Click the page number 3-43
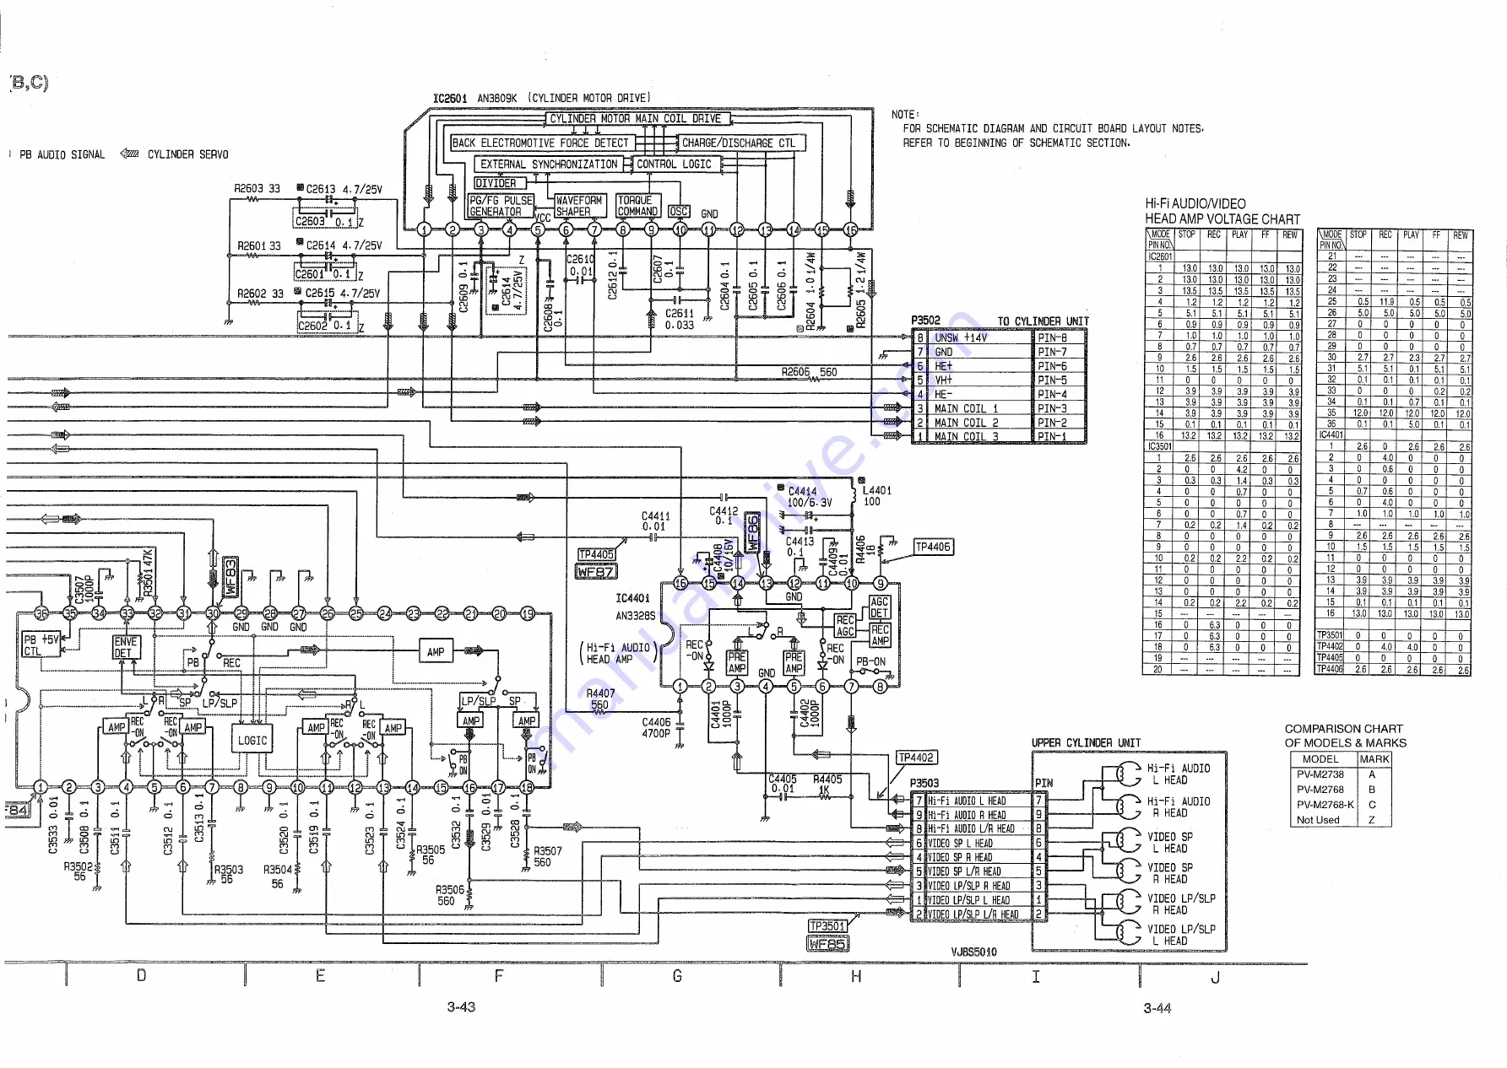Viewport: 1507px width, 1068px height. 461,1006
